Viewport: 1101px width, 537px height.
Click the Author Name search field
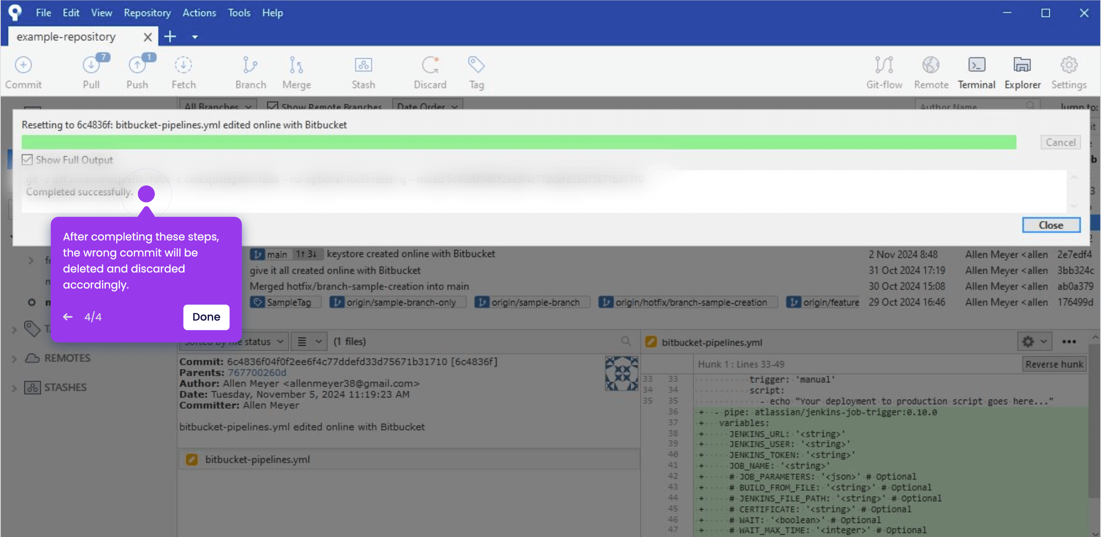977,105
